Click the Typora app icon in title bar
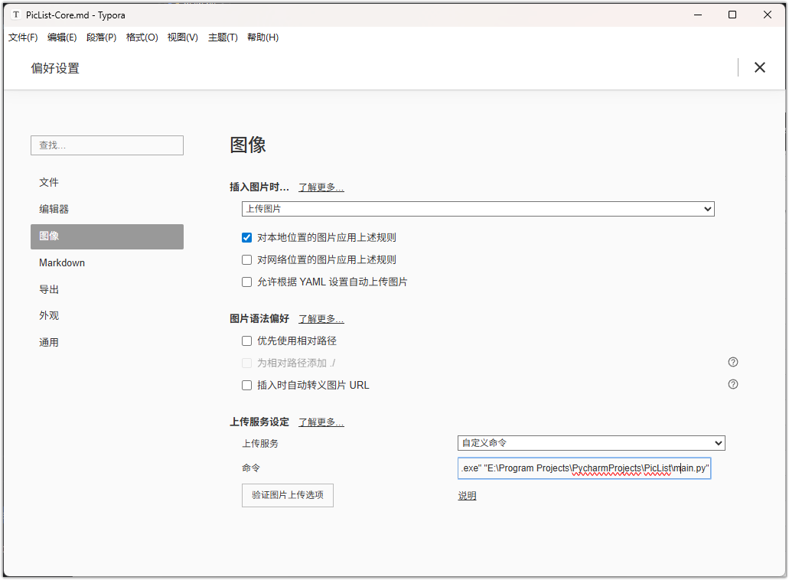 point(16,15)
